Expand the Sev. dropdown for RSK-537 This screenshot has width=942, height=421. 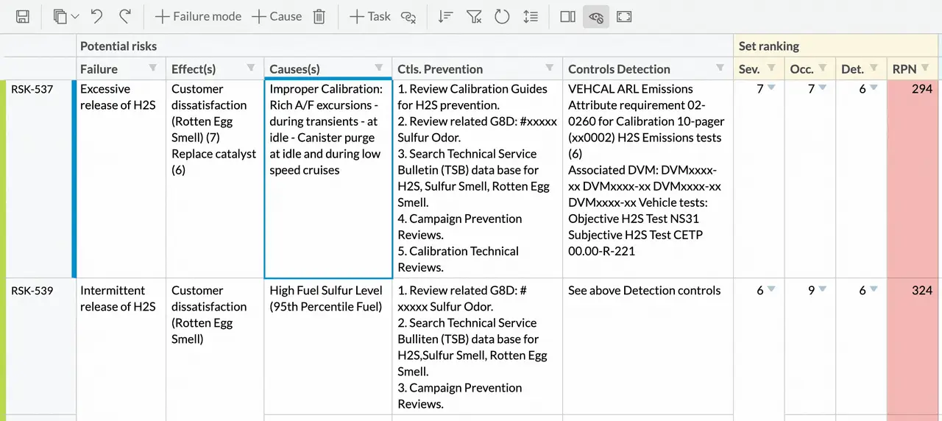click(771, 88)
